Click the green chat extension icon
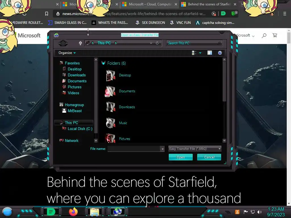Viewport: 291px width, 218px height. [223, 14]
